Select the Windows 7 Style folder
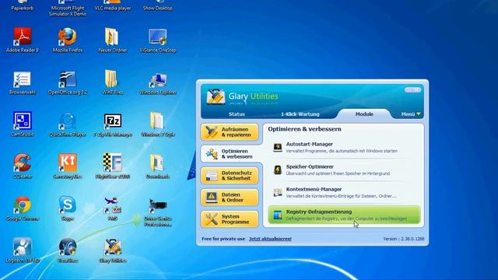 pos(156,121)
